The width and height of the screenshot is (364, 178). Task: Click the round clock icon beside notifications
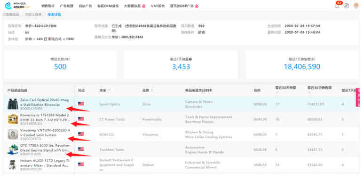pos(346,6)
